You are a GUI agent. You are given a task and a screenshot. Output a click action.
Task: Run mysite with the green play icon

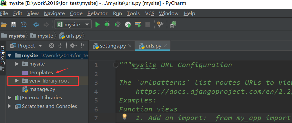point(97,25)
